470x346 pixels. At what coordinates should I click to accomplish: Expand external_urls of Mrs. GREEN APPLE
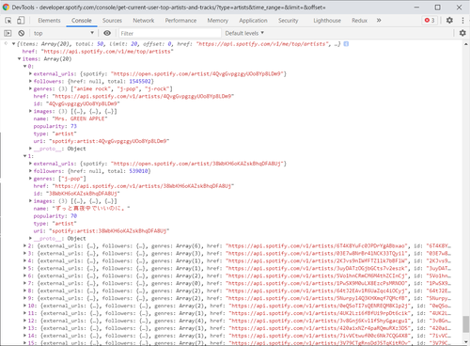[30, 74]
